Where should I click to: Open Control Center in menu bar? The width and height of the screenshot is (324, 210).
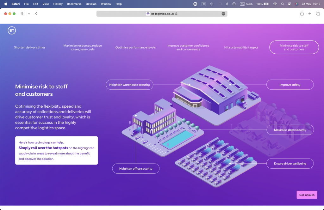[290, 4]
